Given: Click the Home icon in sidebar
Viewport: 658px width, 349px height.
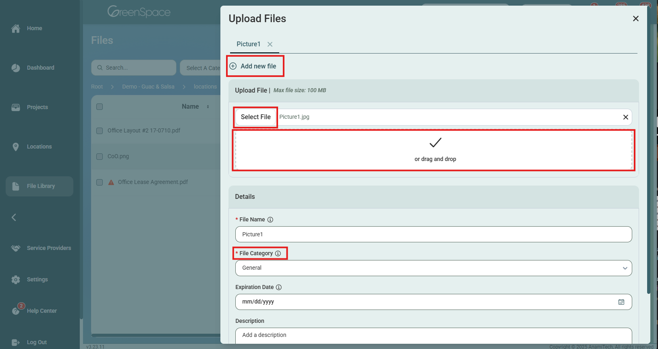Looking at the screenshot, I should pyautogui.click(x=16, y=29).
